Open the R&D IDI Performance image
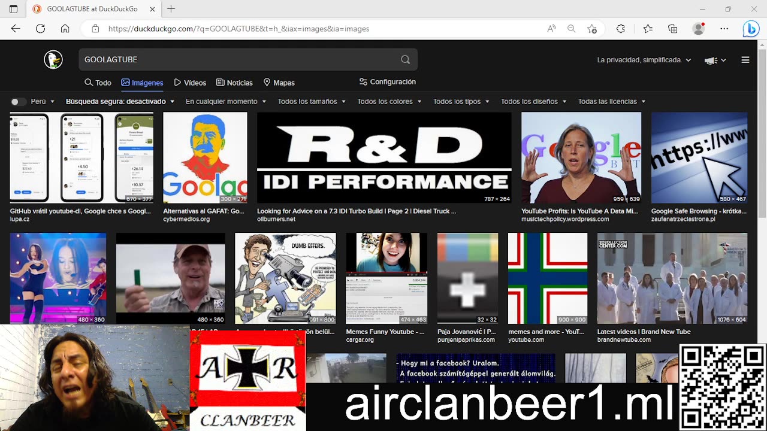This screenshot has height=431, width=767. click(384, 158)
